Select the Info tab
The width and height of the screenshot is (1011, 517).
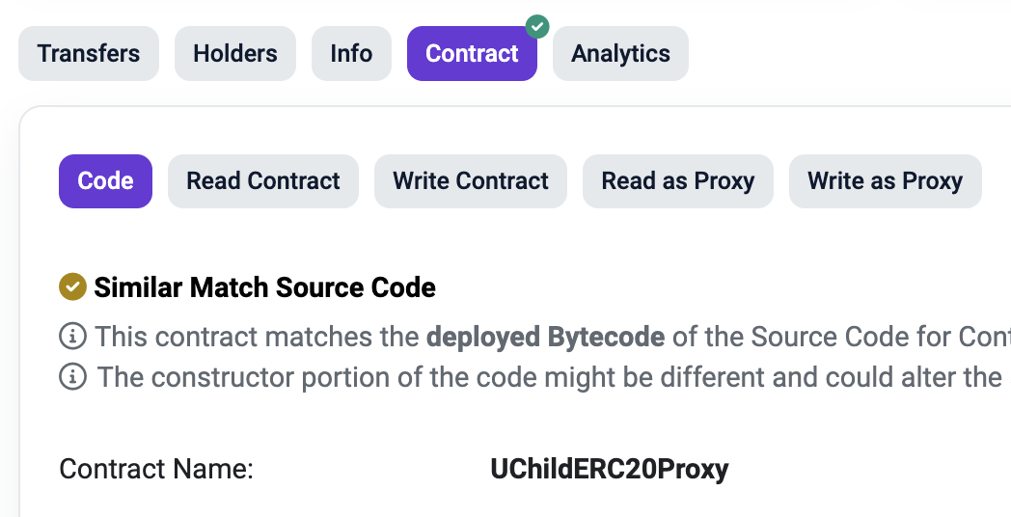tap(351, 54)
